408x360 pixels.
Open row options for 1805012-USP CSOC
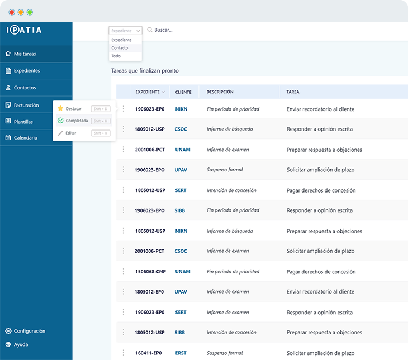point(124,129)
